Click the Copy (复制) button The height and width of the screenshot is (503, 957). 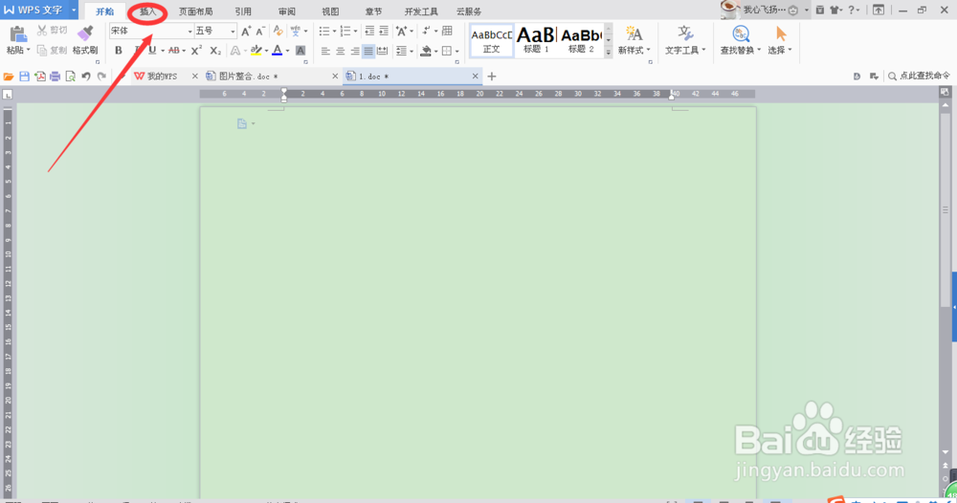pyautogui.click(x=52, y=51)
